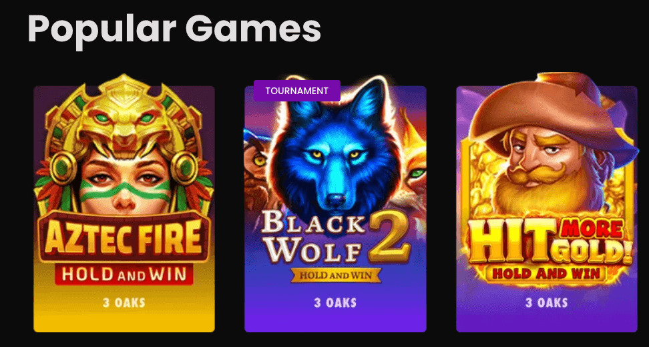Click 3 Oaks label under Aztec Fire
Viewport: 649px width, 347px height.
pos(124,303)
